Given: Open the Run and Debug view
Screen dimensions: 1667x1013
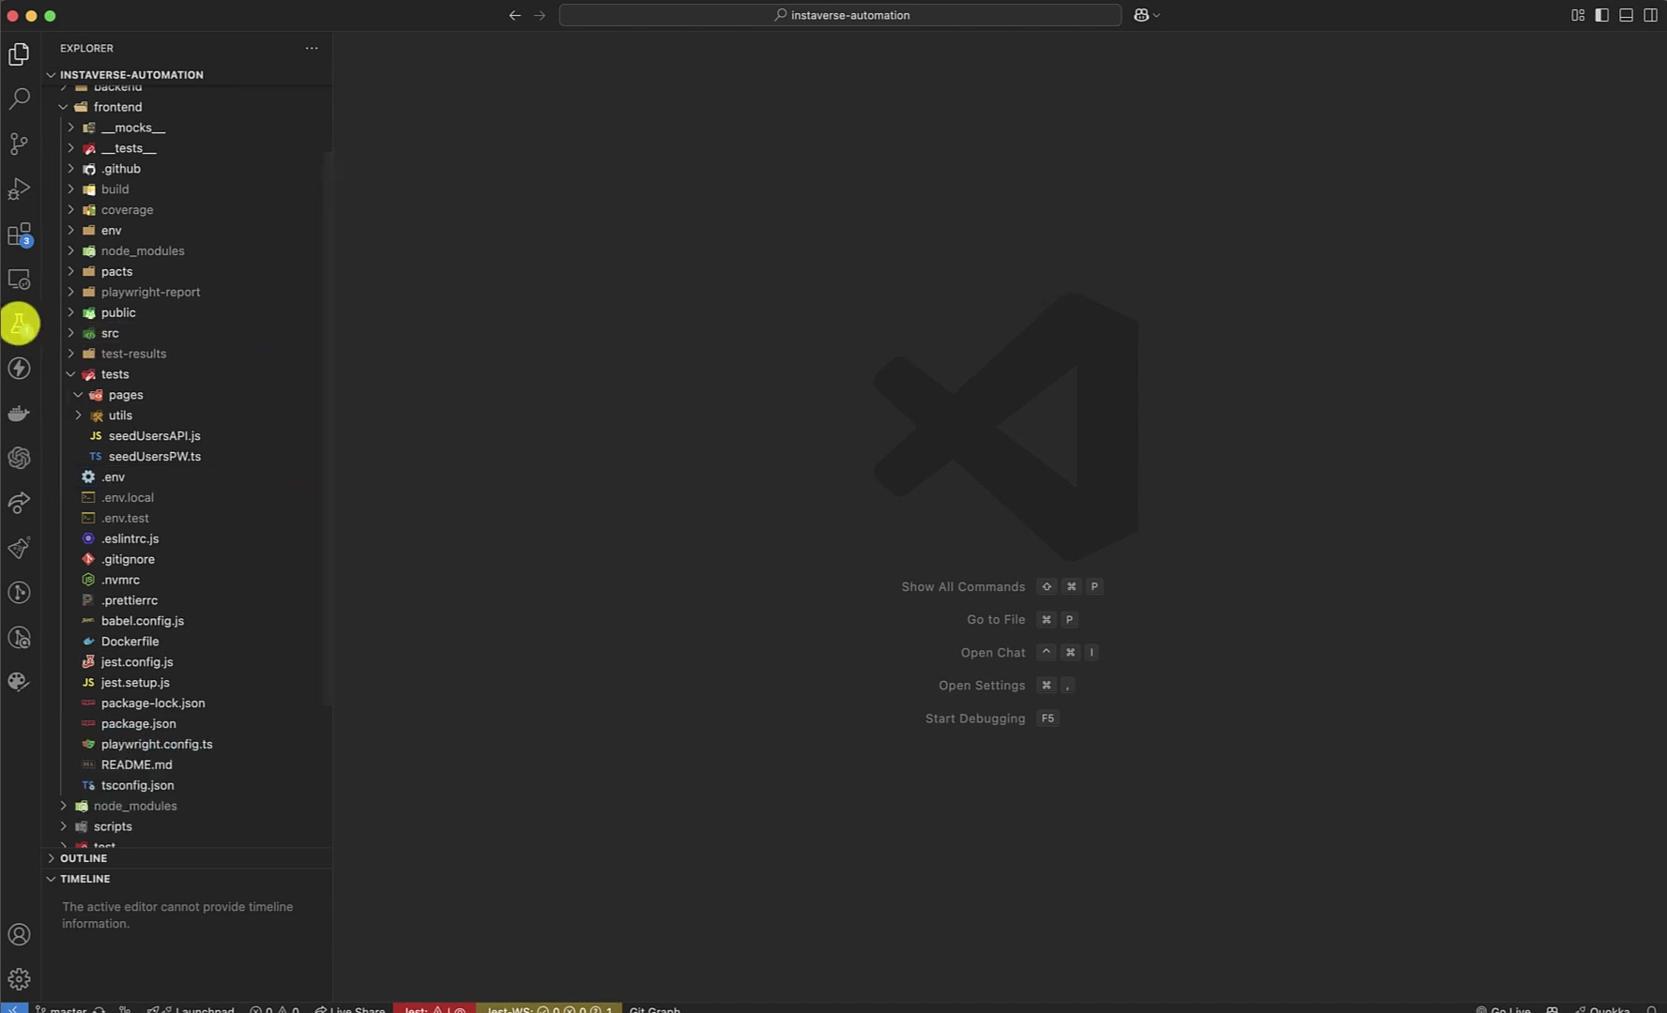Looking at the screenshot, I should (x=19, y=189).
